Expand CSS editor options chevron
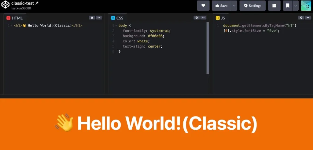 pos(203,17)
